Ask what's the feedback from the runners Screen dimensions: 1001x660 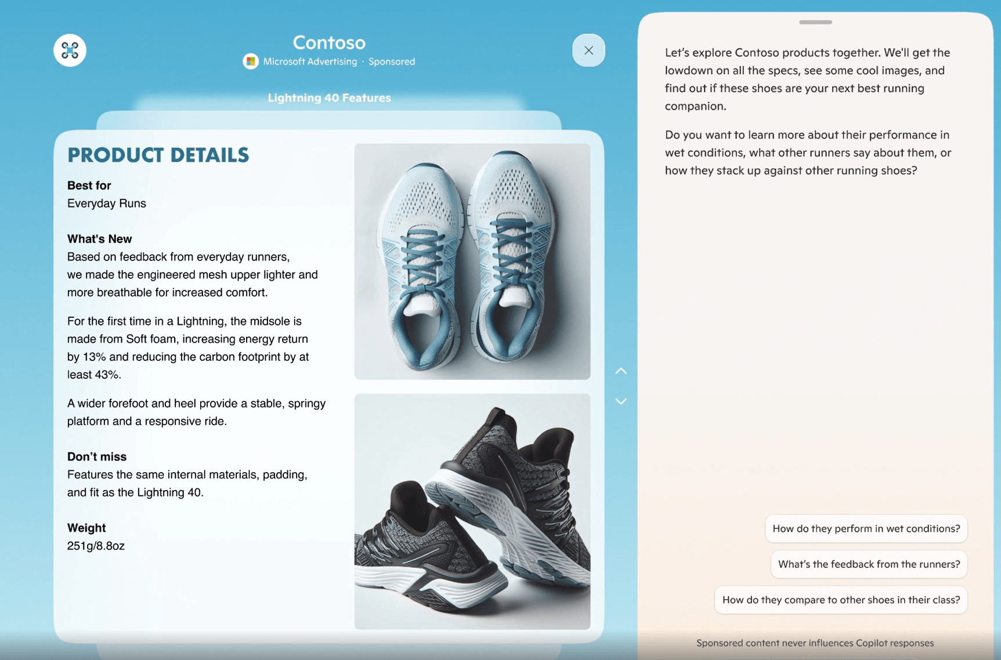pos(868,564)
